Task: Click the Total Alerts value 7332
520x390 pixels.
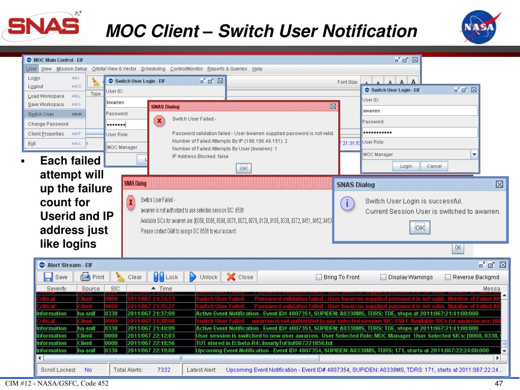Action: coord(164,370)
